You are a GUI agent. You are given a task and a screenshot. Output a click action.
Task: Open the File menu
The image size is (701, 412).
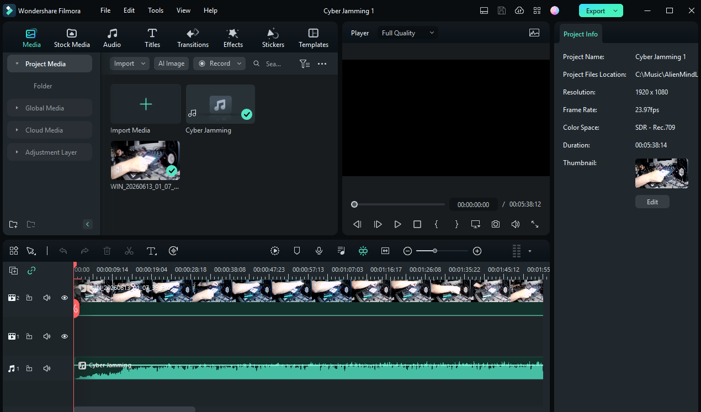[105, 10]
